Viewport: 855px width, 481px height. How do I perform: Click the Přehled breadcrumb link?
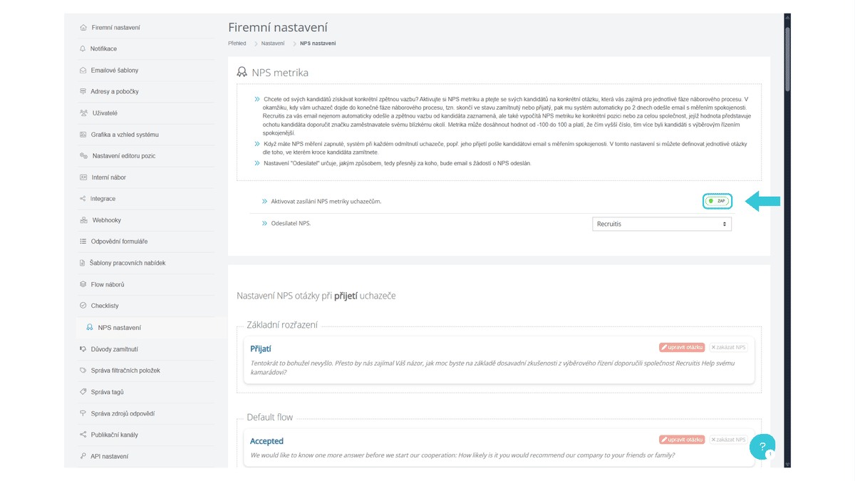tap(237, 43)
